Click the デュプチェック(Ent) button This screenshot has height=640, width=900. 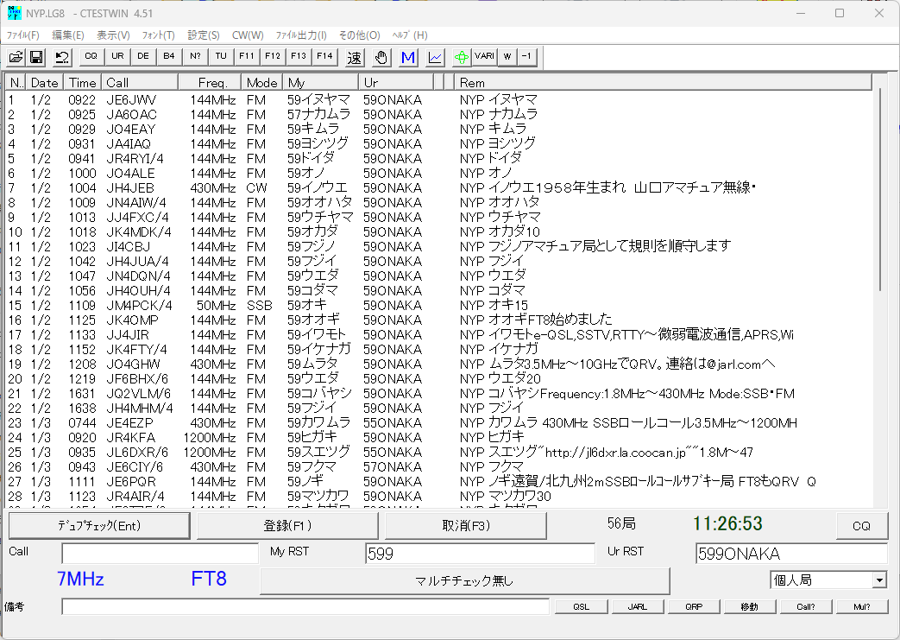99,526
